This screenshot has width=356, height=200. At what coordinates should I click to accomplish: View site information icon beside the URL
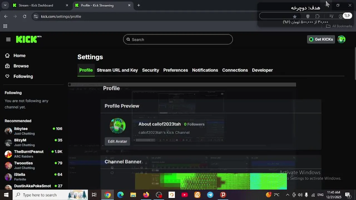[36, 16]
